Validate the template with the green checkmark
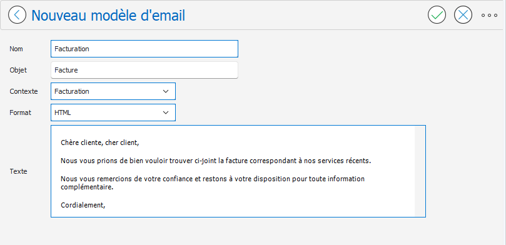506x245 pixels. tap(437, 15)
